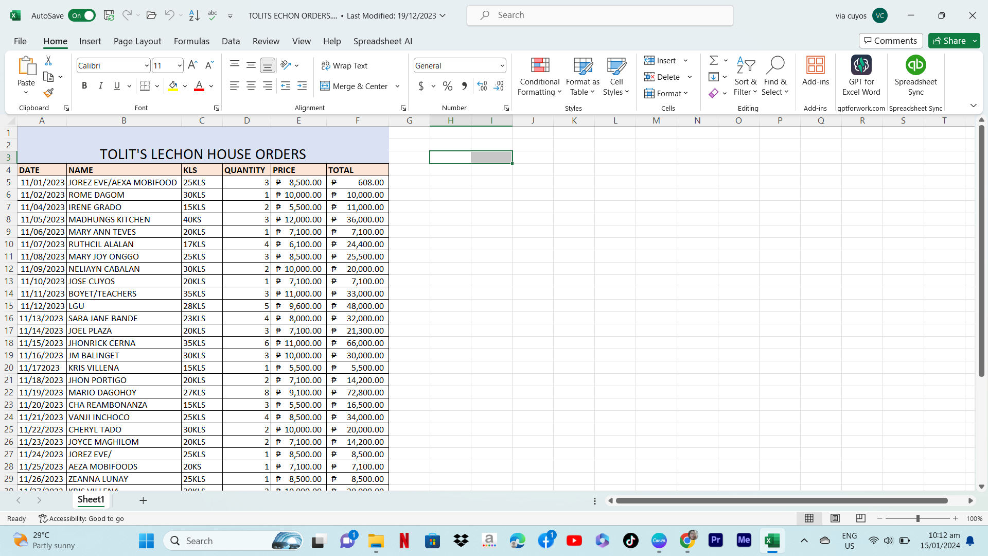Click the Comments button

(x=891, y=41)
